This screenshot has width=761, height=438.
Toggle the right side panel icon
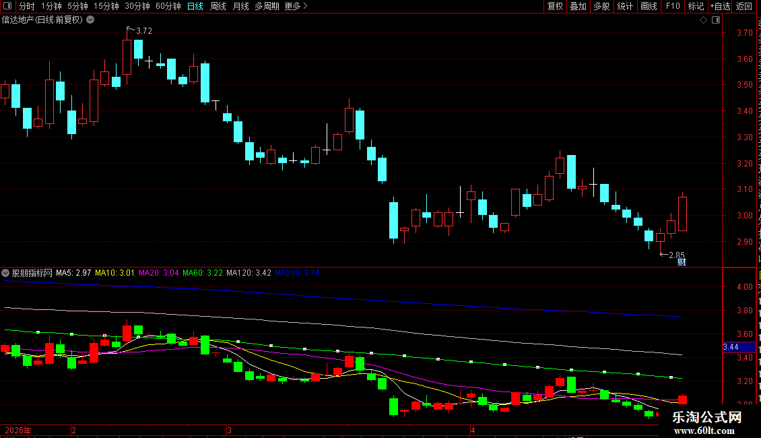pyautogui.click(x=716, y=20)
